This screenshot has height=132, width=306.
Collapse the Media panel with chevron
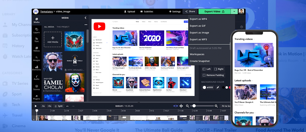coord(85,18)
